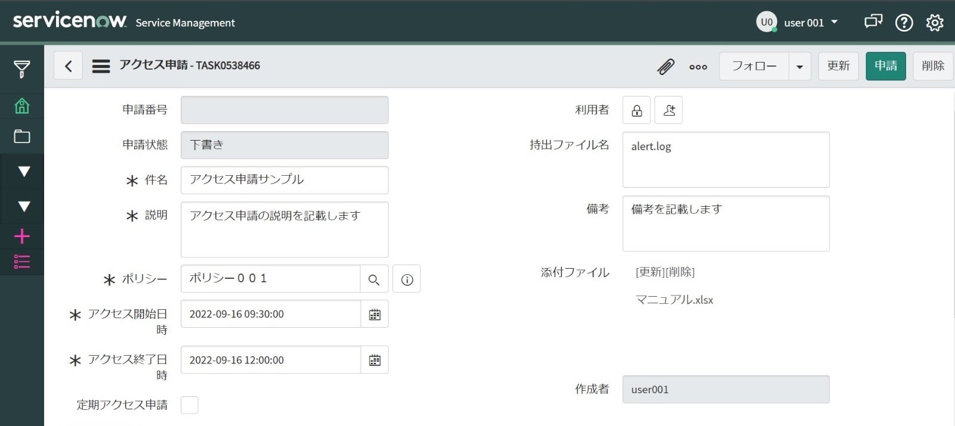Image resolution: width=955 pixels, height=426 pixels.
Task: Click the フォロー button
Action: (754, 66)
